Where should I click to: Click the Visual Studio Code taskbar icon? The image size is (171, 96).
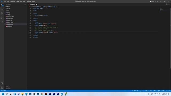tap(62, 94)
